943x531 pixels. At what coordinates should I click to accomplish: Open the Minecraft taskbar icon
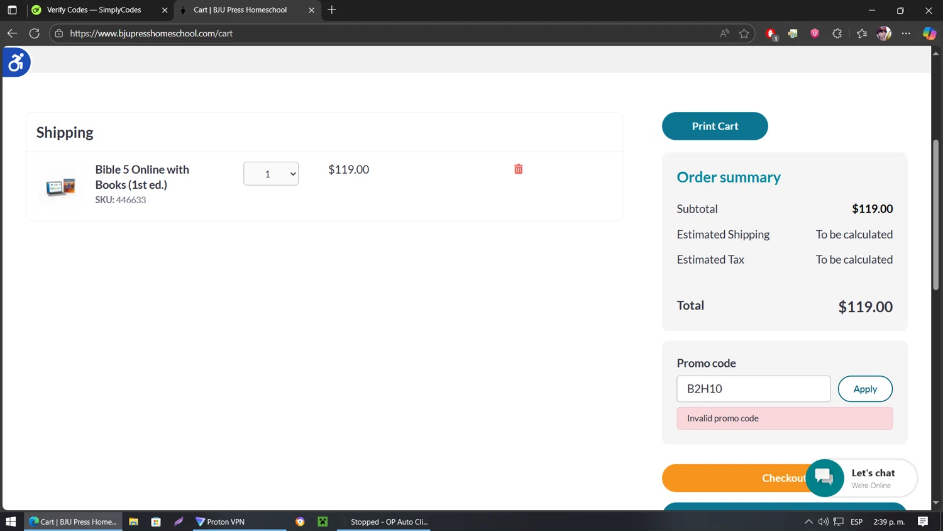tap(323, 522)
